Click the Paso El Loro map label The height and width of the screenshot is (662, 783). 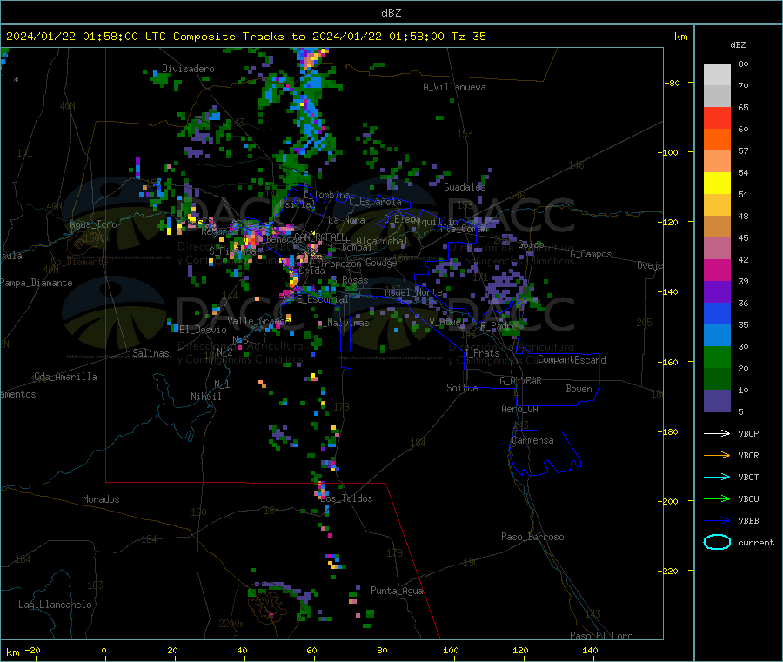tap(601, 636)
